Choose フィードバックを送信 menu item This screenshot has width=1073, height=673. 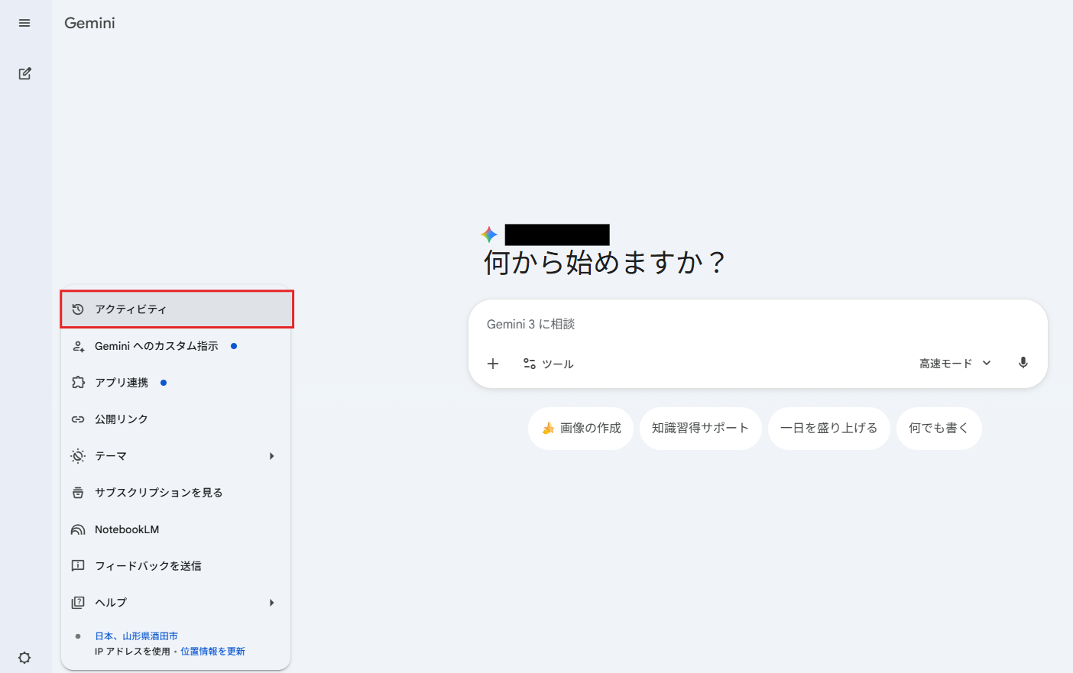click(176, 566)
